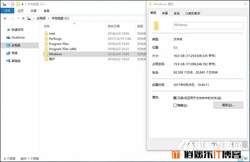
Task: Switch to the 共享 ribbon tab in Explorer
Action: (34, 11)
